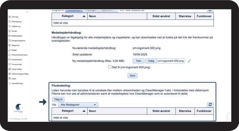Sort by Sidst ændret in the resources table

161,16
